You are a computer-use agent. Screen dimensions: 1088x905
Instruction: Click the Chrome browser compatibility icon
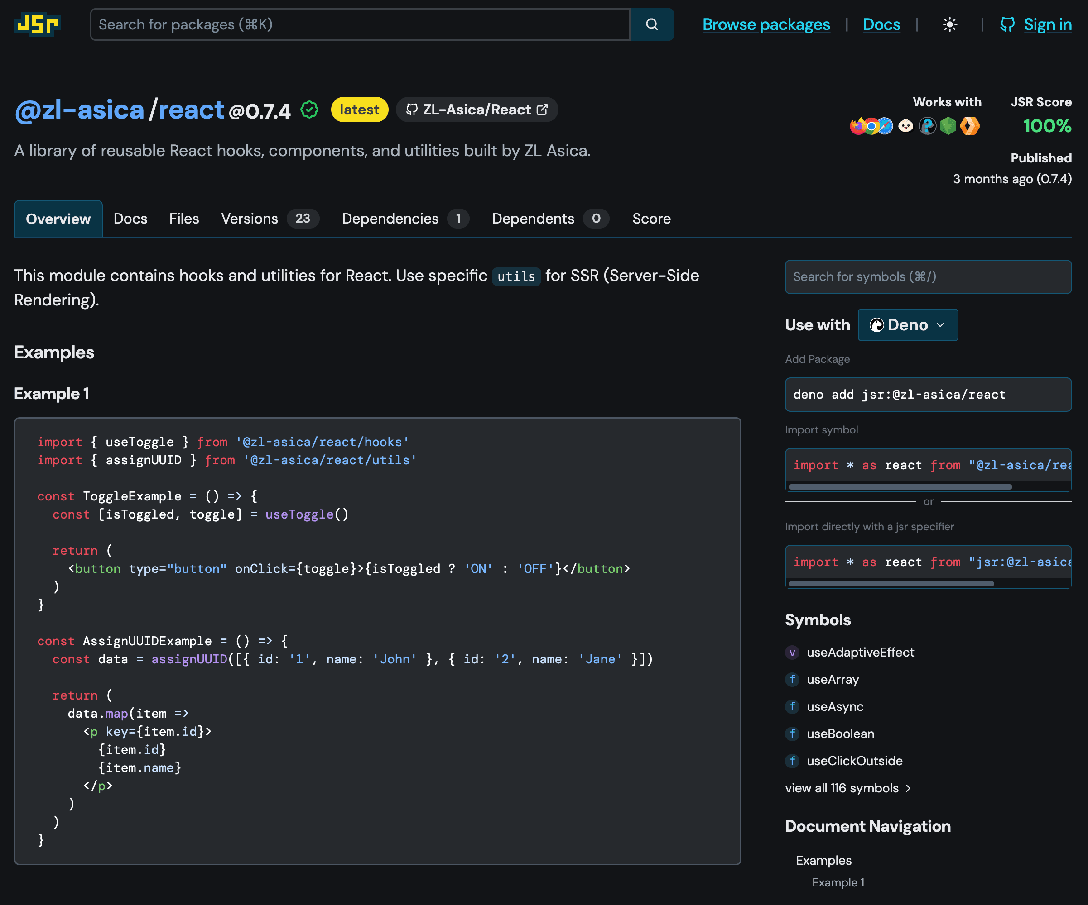[871, 126]
